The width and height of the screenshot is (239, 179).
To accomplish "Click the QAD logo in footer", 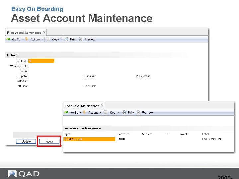I will [24, 174].
